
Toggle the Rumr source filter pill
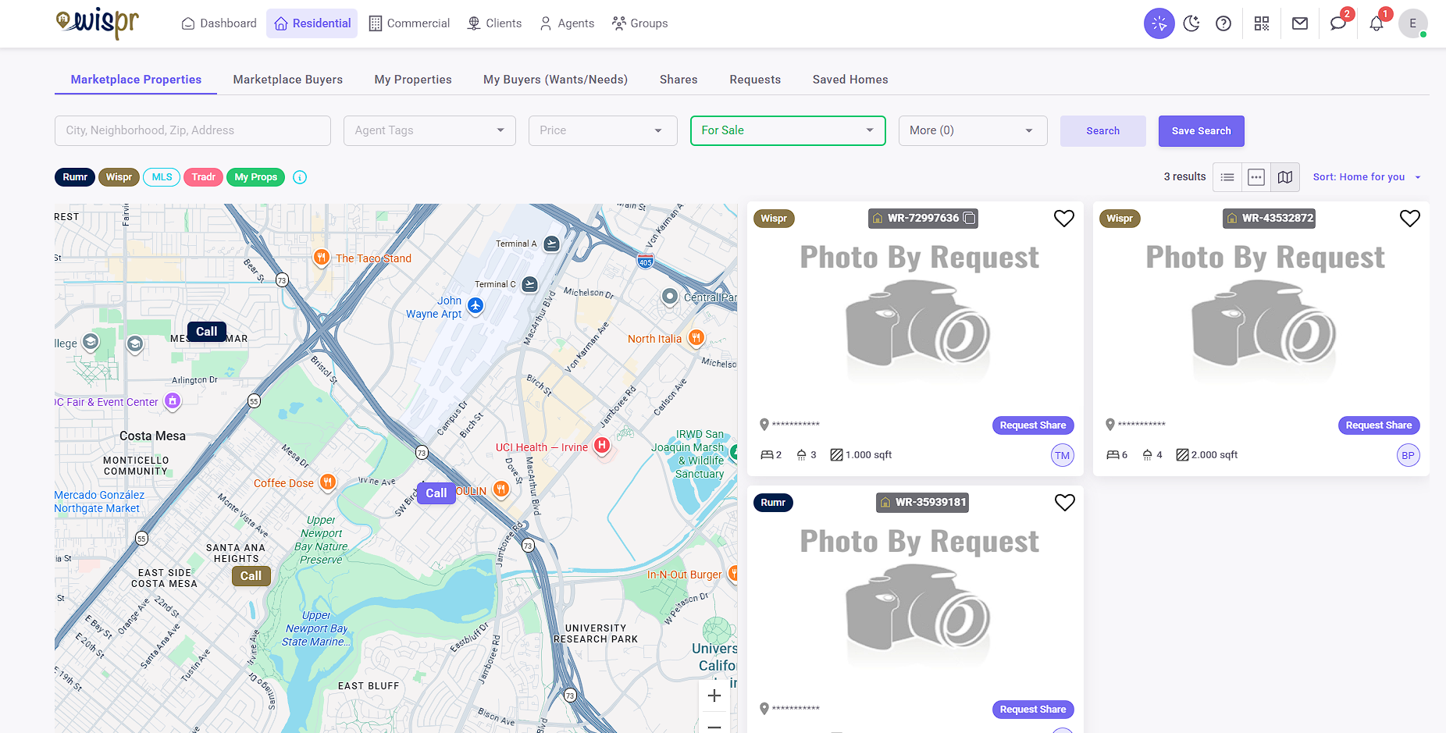coord(75,177)
